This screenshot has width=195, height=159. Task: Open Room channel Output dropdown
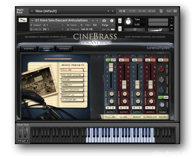(137, 112)
